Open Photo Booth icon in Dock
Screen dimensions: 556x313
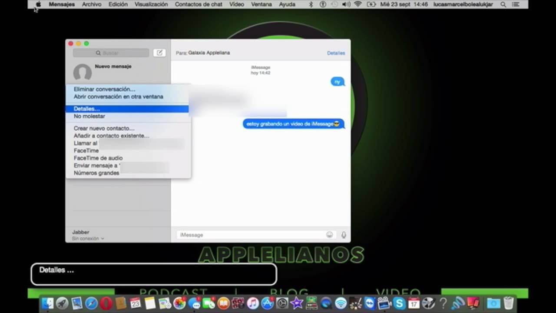click(238, 303)
